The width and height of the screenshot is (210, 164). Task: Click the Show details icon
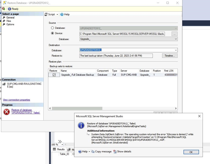(x=115, y=152)
